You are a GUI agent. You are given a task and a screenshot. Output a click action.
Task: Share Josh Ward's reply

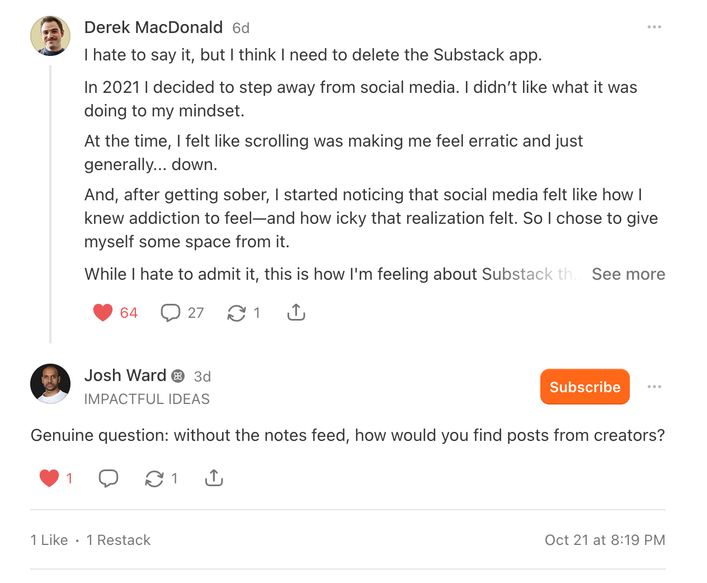pos(214,478)
